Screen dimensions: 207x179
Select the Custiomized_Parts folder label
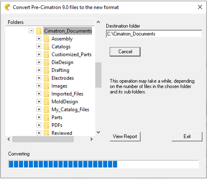71,54
